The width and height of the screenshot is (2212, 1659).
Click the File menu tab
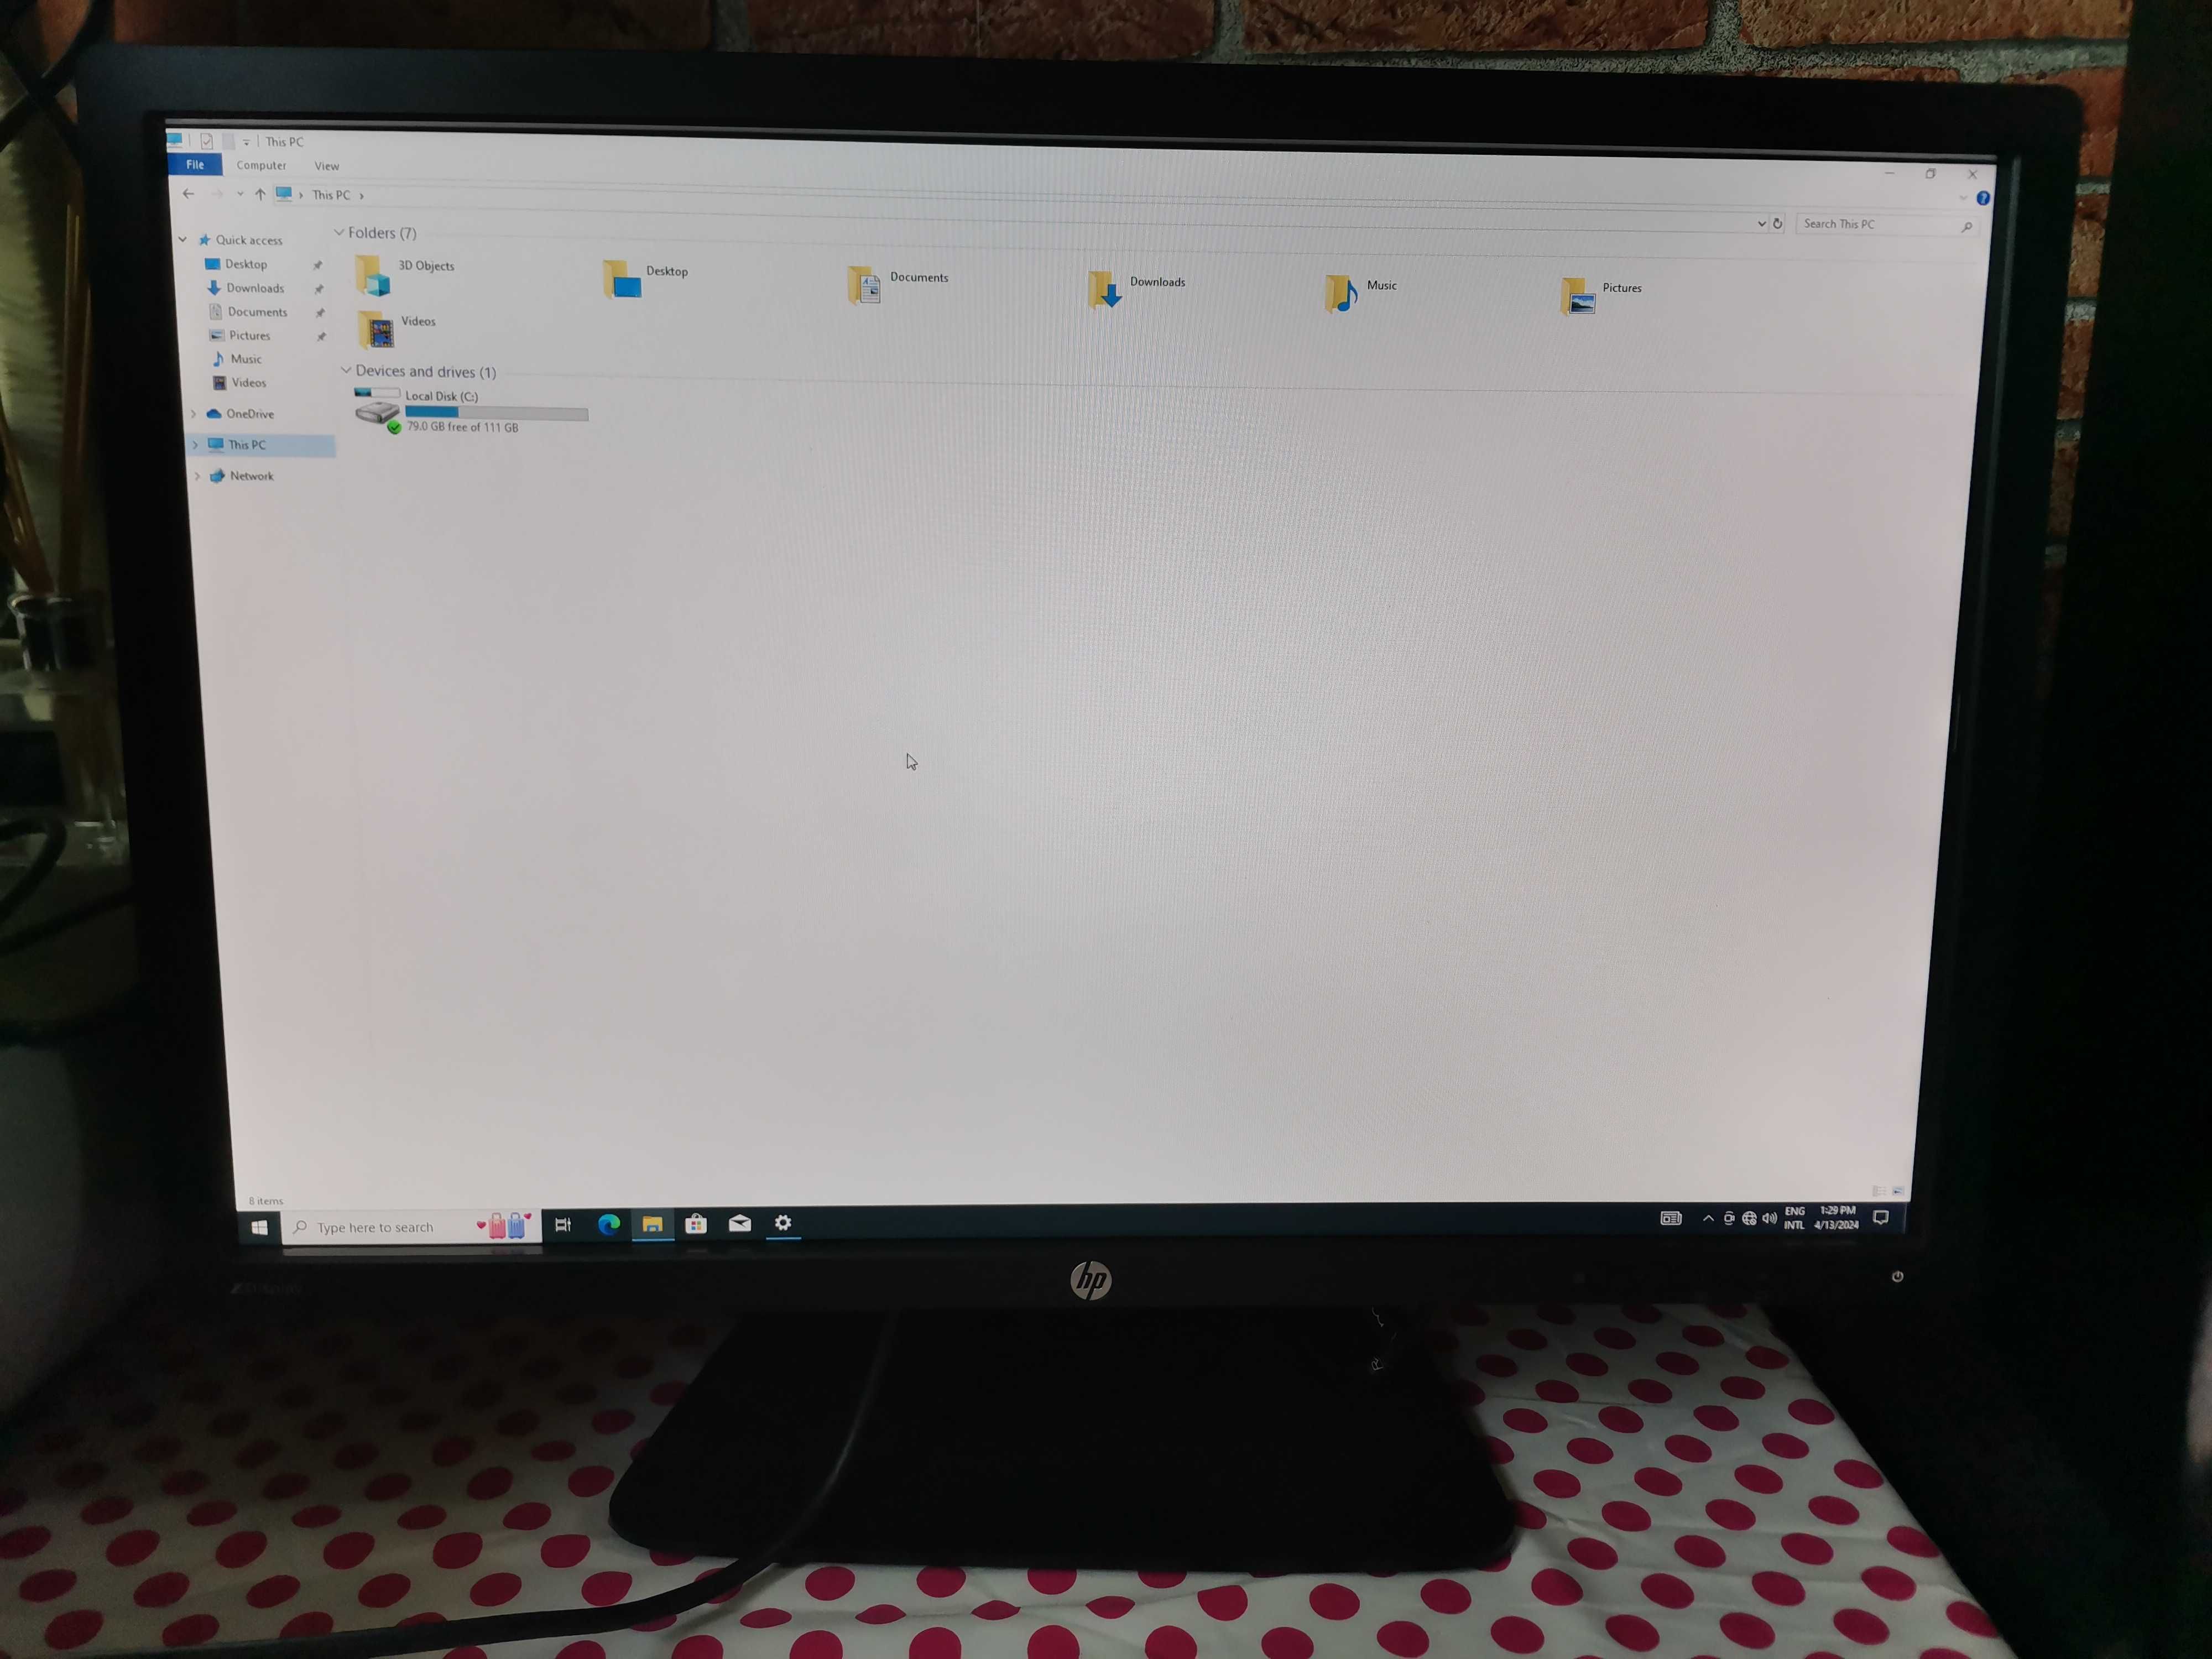[x=195, y=164]
